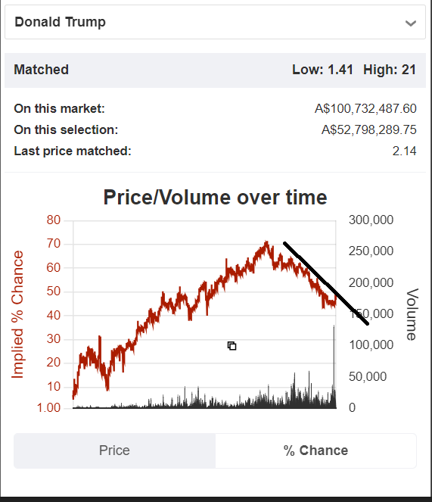This screenshot has width=432, height=502.
Task: Click the 300,000 volume axis tick
Action: 371,220
